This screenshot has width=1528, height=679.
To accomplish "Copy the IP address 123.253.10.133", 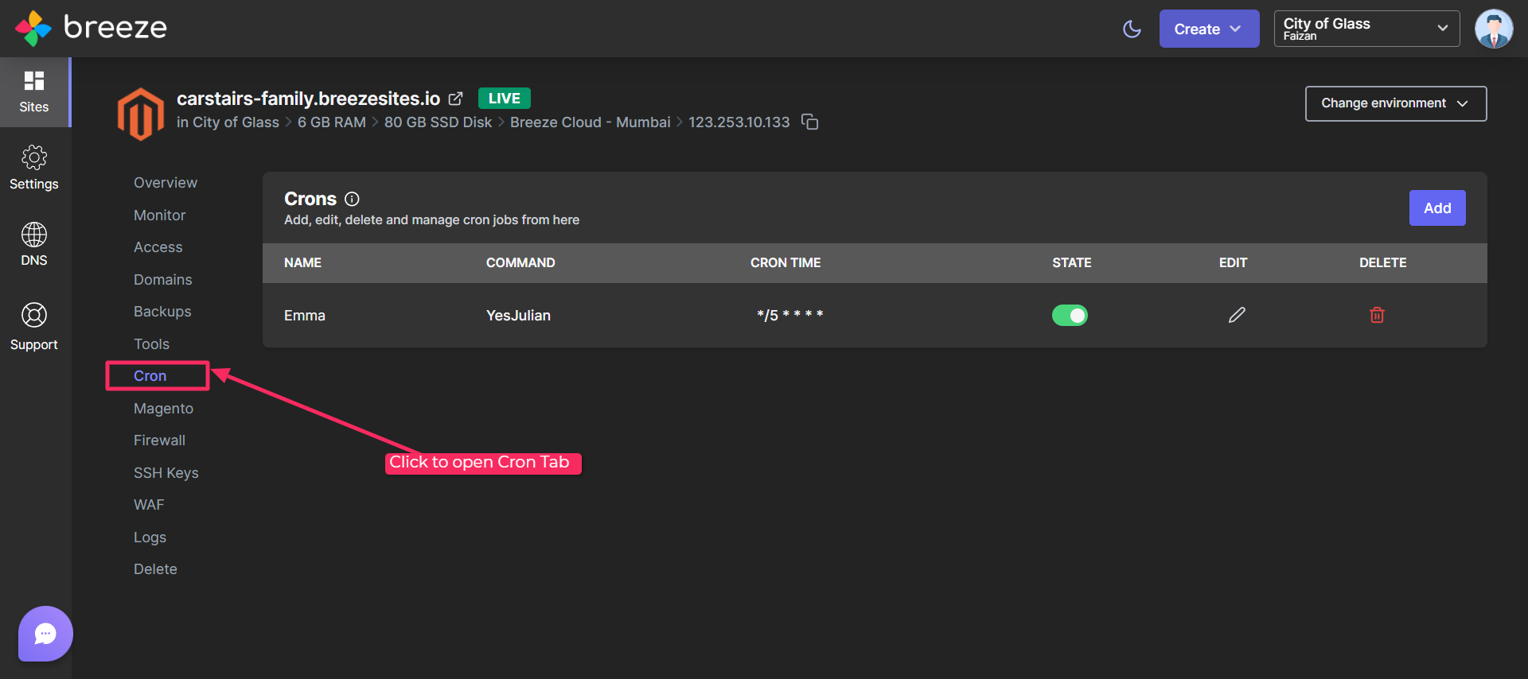I will (809, 122).
